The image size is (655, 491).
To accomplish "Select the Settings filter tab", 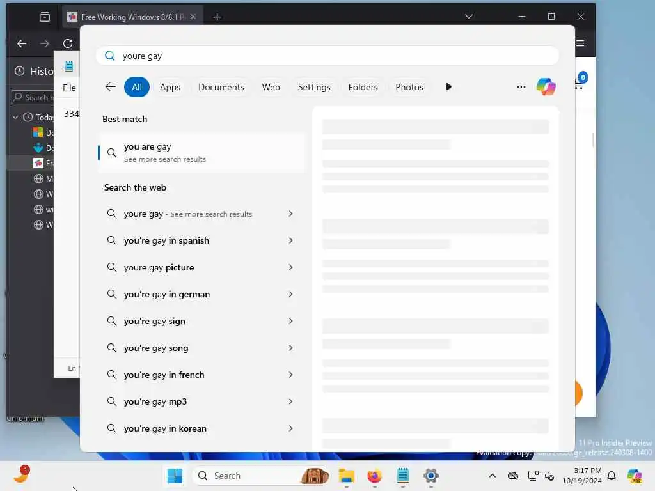I will [x=314, y=87].
